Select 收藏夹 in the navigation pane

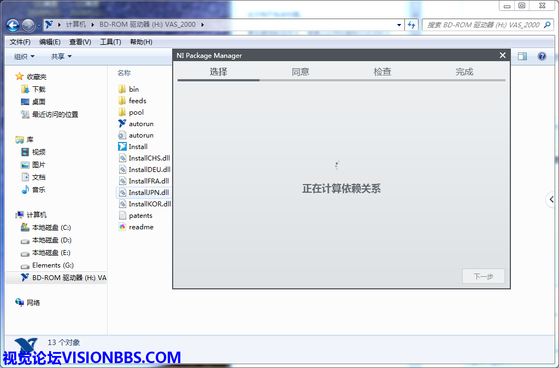[37, 76]
